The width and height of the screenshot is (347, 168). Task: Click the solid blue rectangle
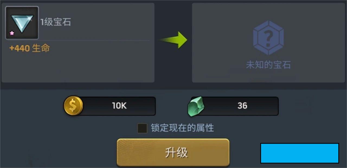pyautogui.click(x=300, y=153)
